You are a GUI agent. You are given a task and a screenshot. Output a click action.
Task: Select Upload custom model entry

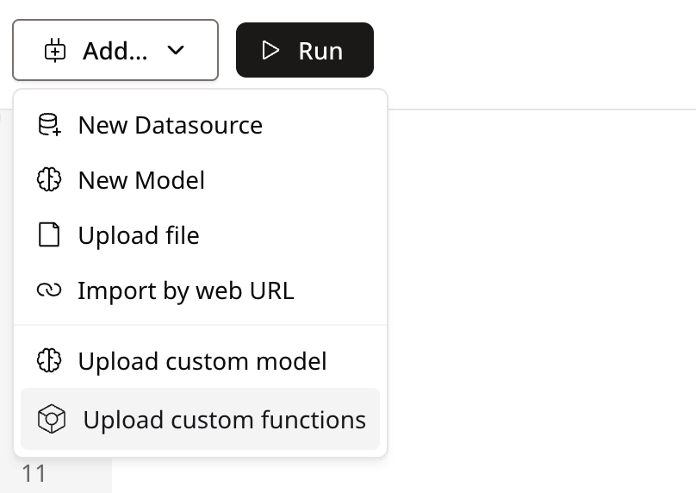(200, 360)
